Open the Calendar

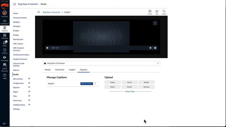(x=5, y=36)
